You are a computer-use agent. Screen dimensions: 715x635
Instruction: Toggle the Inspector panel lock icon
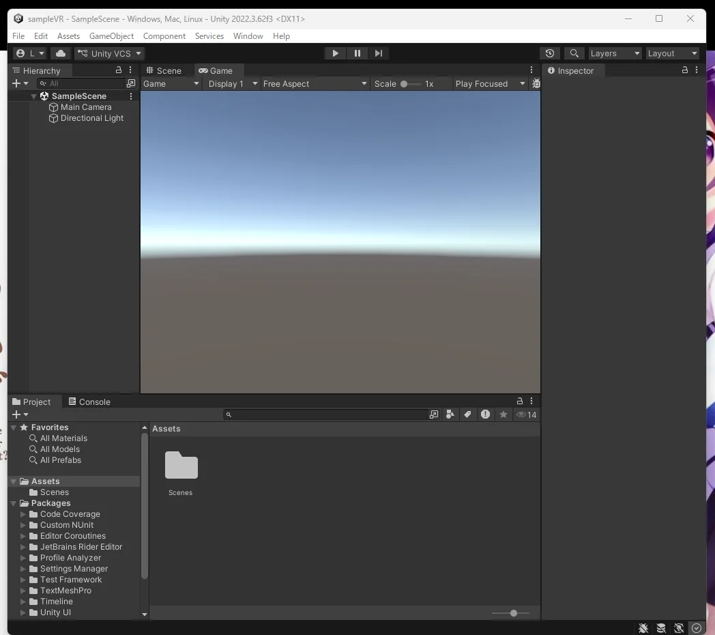685,70
